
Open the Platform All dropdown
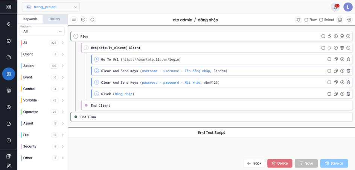pyautogui.click(x=42, y=32)
